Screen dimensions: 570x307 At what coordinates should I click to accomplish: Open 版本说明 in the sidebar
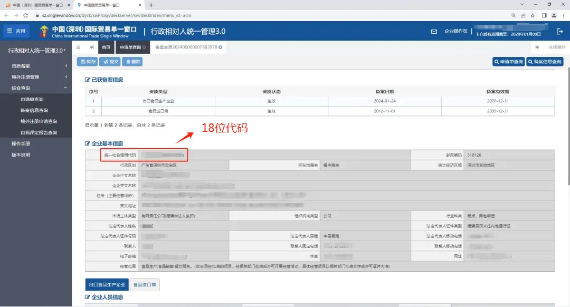click(x=21, y=155)
